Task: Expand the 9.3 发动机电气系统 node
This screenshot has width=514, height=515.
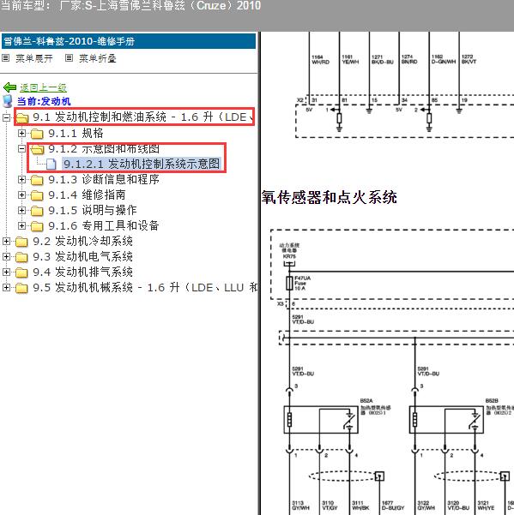Action: pyautogui.click(x=6, y=256)
